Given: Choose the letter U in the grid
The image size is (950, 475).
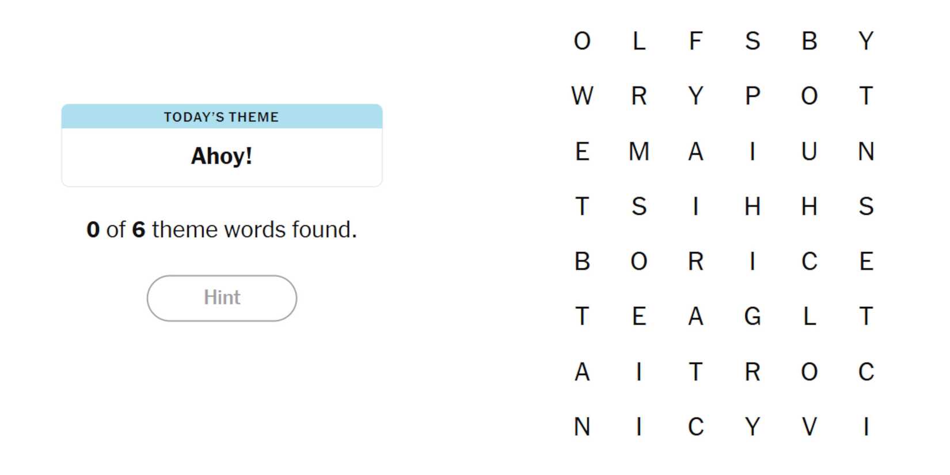Looking at the screenshot, I should click(x=809, y=151).
